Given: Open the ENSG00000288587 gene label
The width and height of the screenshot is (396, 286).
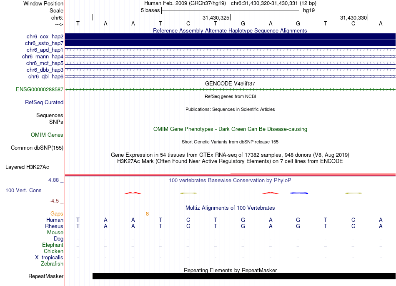Looking at the screenshot, I should click(40, 90).
